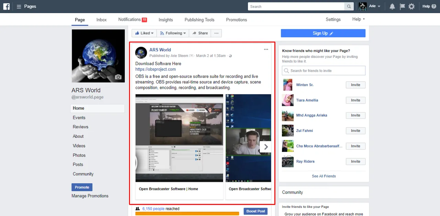The image size is (440, 216).
Task: Click See All Friends link
Action: [x=324, y=176]
